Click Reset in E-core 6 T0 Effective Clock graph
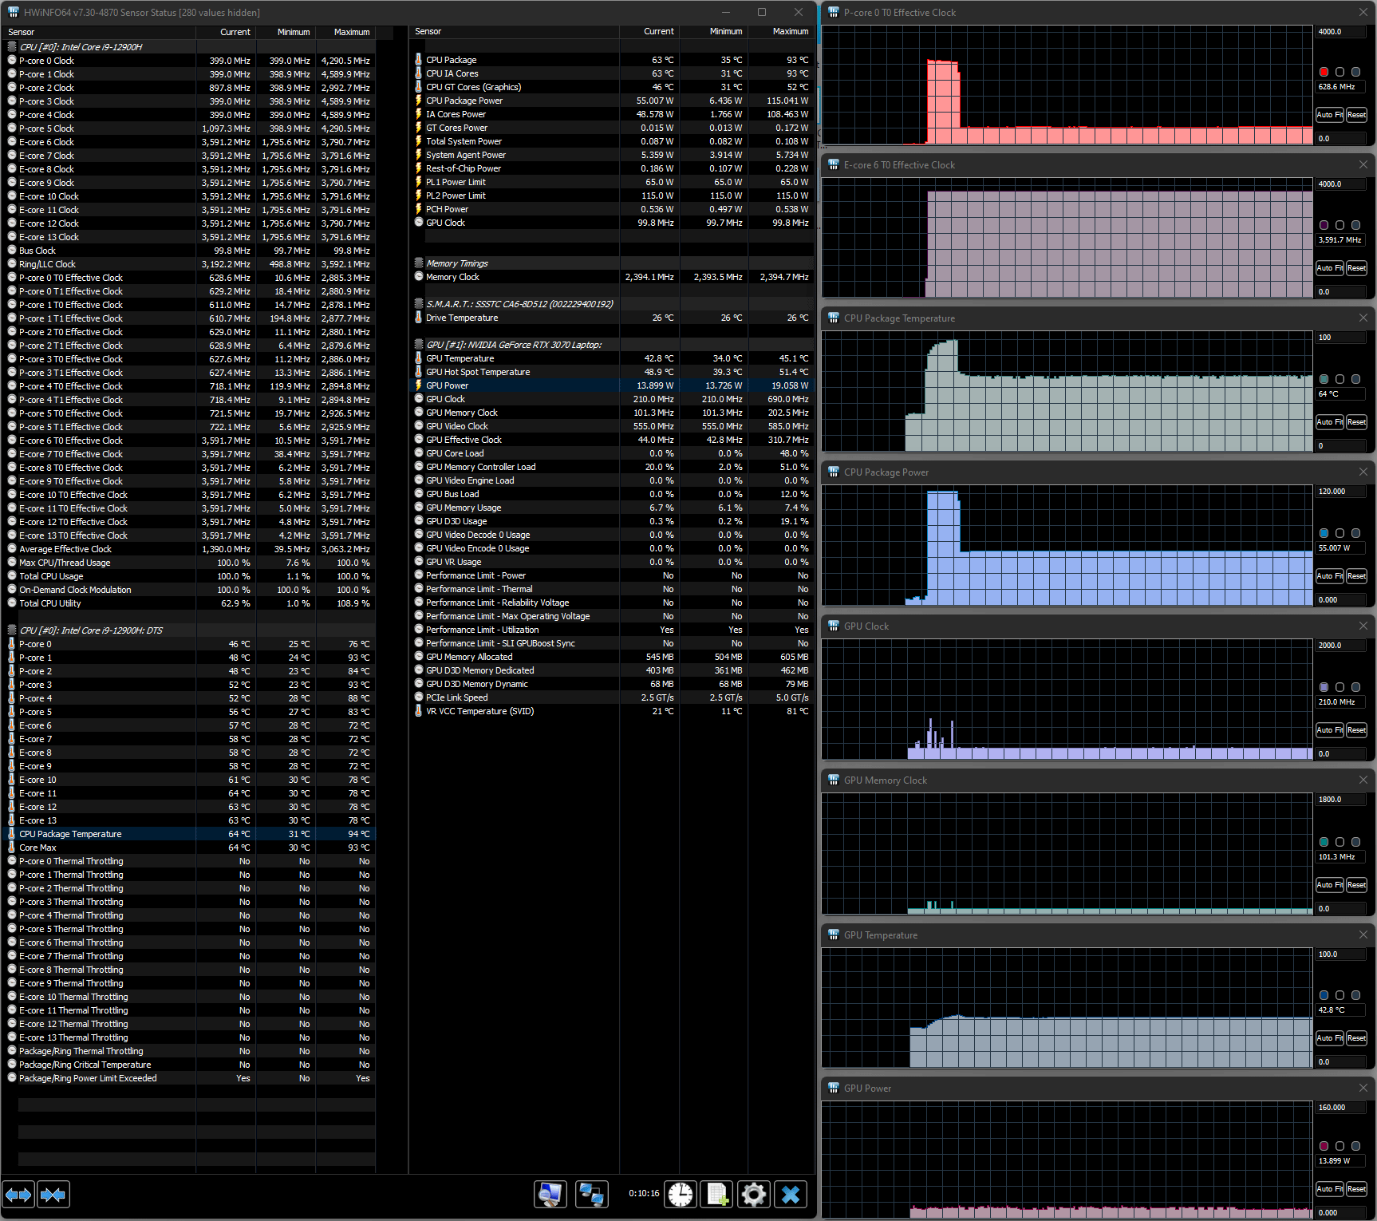The image size is (1377, 1221). (1356, 268)
